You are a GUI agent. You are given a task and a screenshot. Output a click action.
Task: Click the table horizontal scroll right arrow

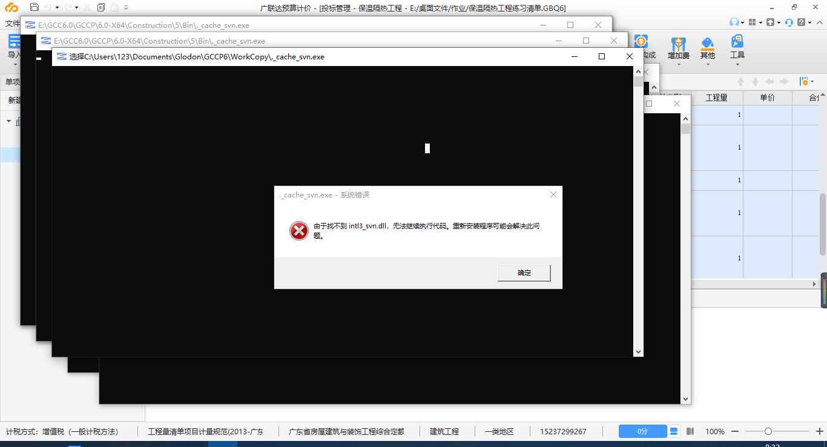click(x=814, y=284)
